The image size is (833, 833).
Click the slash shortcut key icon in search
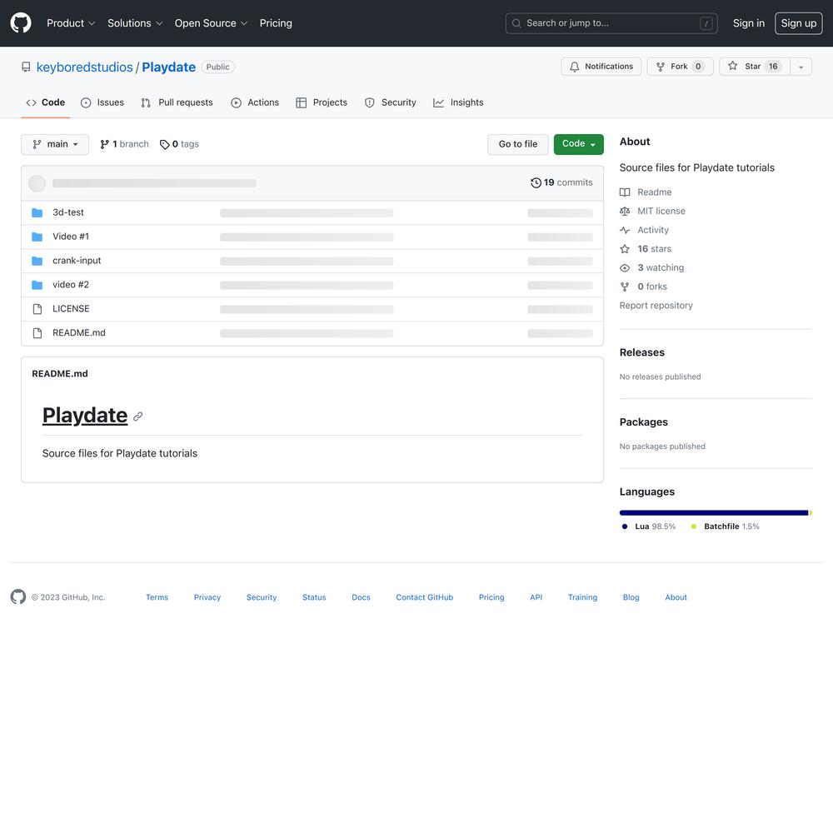point(706,23)
